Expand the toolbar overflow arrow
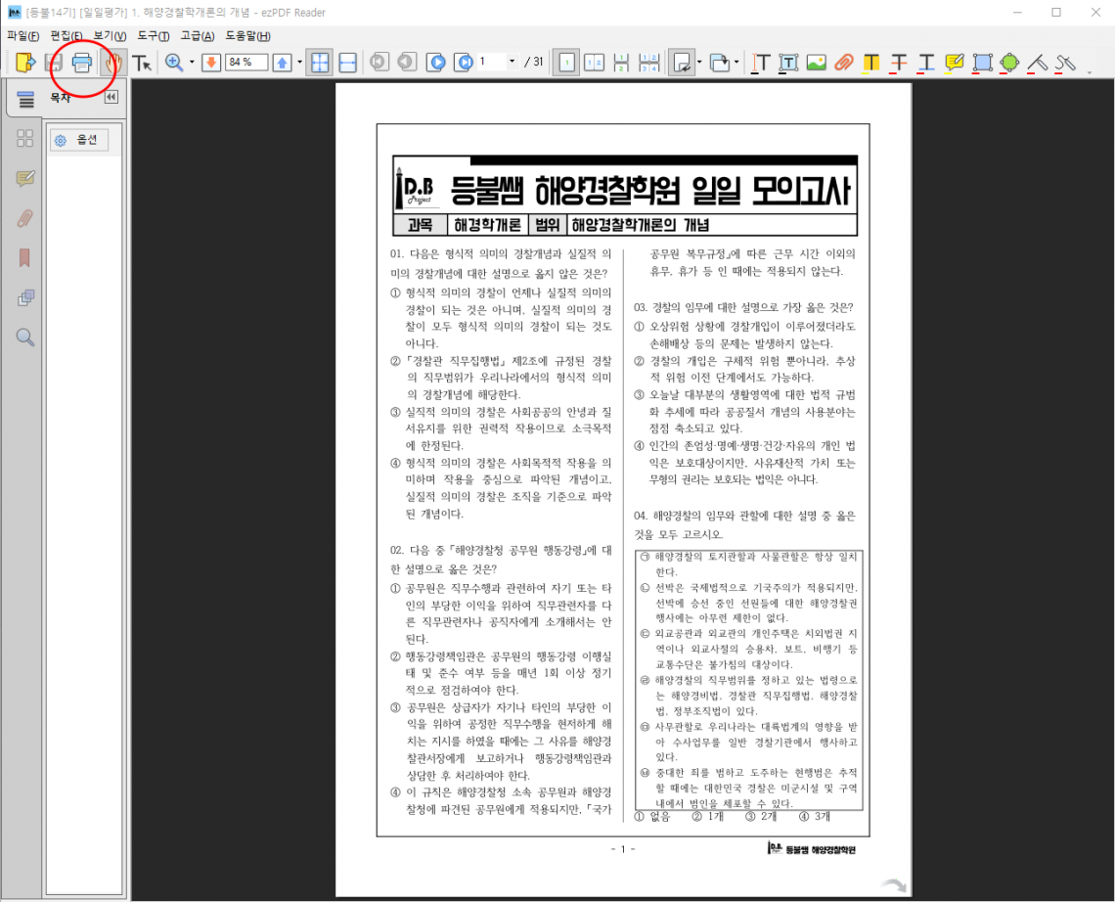This screenshot has height=902, width=1115. (x=1090, y=71)
